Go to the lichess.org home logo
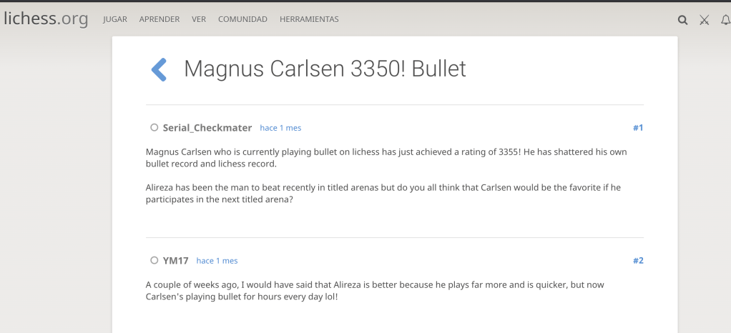731x333 pixels. (46, 19)
